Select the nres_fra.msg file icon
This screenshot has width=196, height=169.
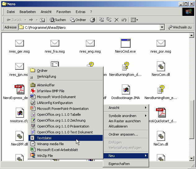[55, 43]
